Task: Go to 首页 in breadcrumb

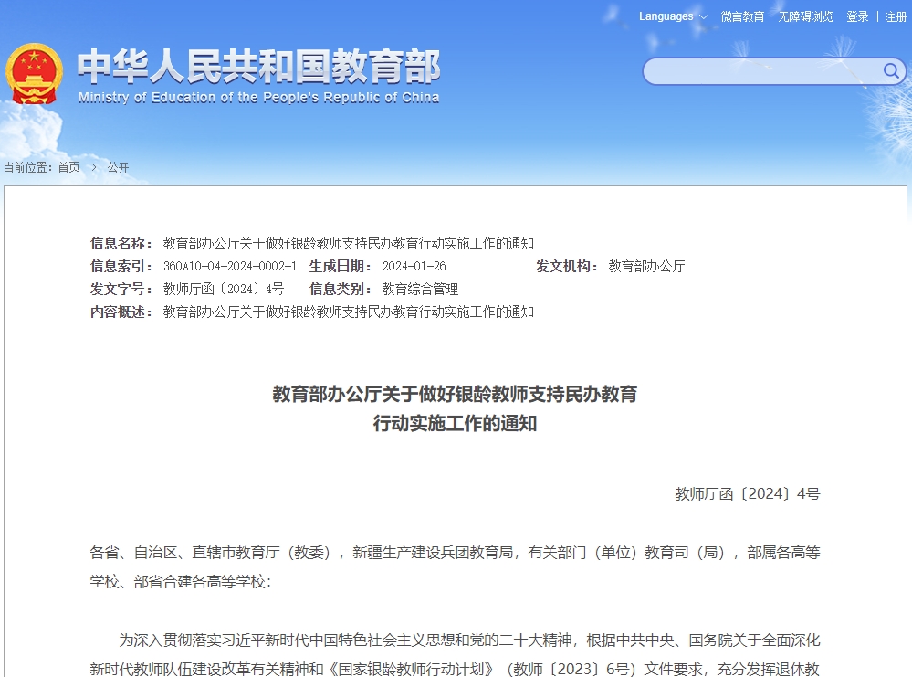Action: 69,167
